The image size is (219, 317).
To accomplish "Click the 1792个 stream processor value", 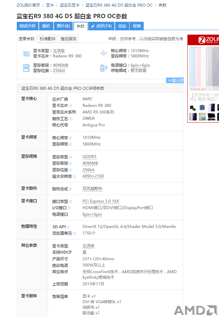I will (89, 233).
